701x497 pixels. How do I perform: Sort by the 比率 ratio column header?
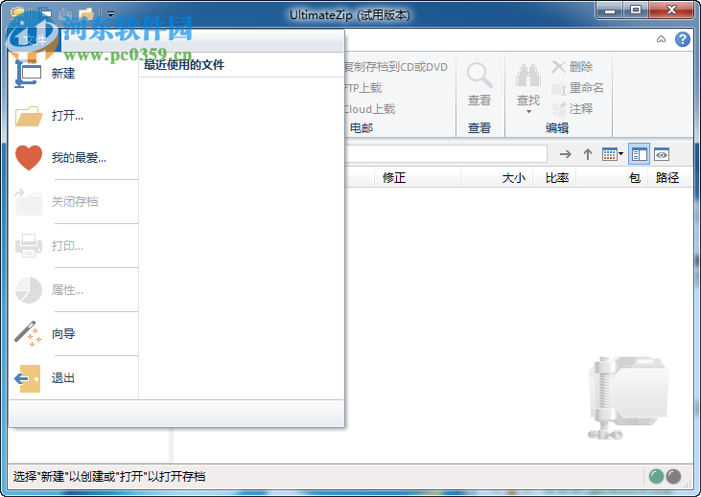point(554,178)
